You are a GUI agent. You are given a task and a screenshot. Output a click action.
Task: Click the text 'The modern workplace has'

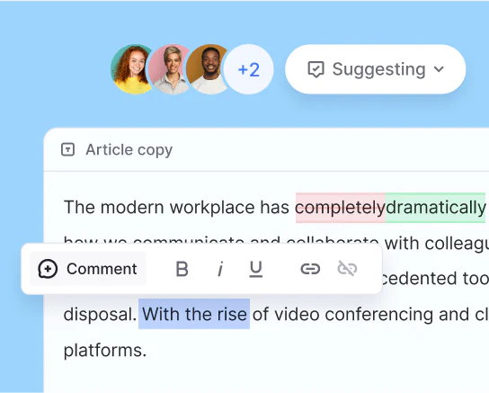(x=176, y=208)
